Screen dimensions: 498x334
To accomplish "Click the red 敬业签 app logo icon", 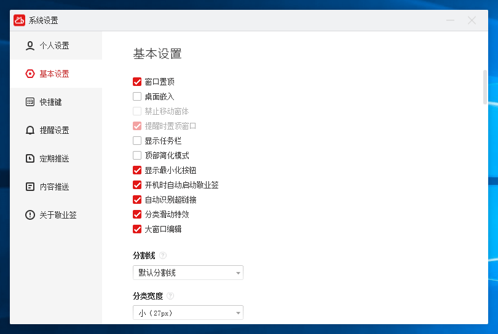I will click(19, 20).
